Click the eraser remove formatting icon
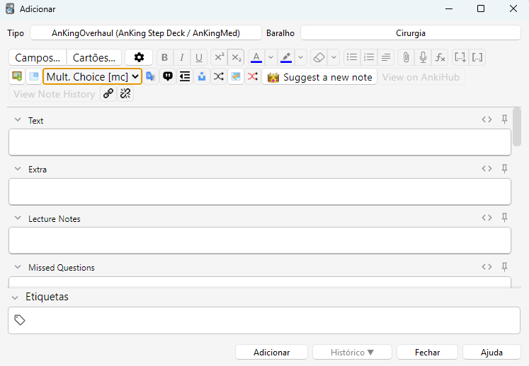The image size is (529, 366). click(319, 58)
